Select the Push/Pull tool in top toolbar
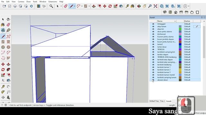This screenshot has height=115, width=206. [94, 6]
